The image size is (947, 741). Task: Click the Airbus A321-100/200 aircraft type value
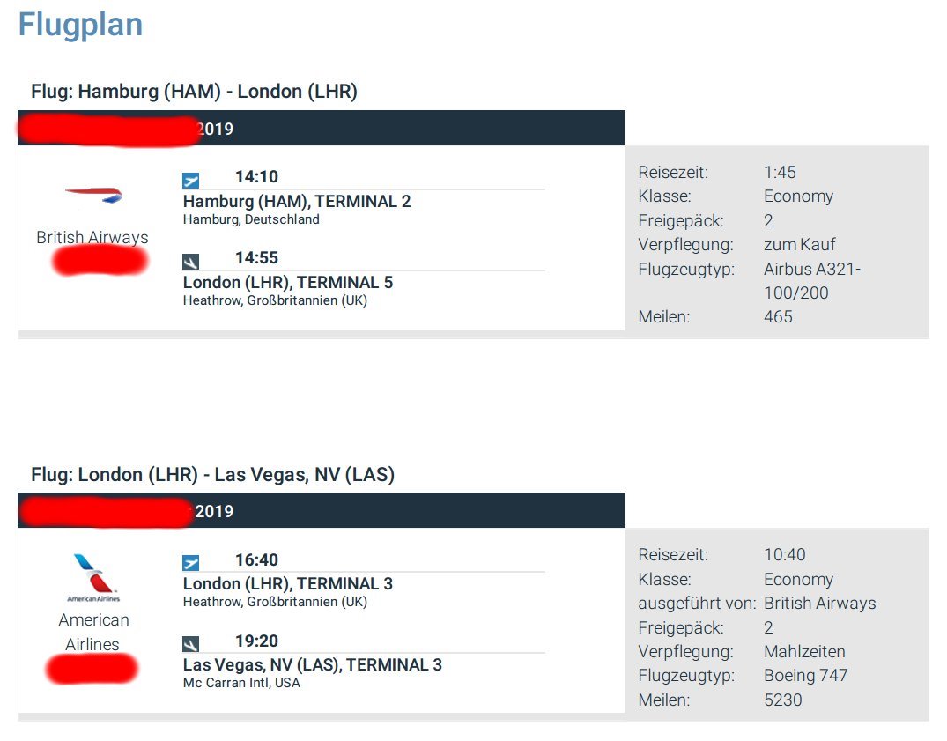(x=810, y=281)
